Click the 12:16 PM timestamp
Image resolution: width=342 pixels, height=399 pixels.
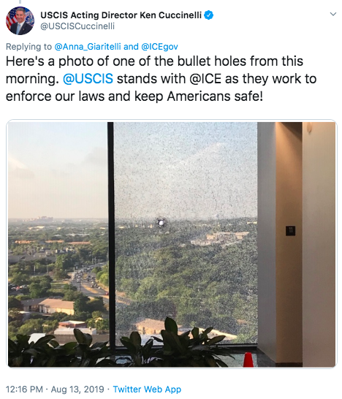coord(24,389)
